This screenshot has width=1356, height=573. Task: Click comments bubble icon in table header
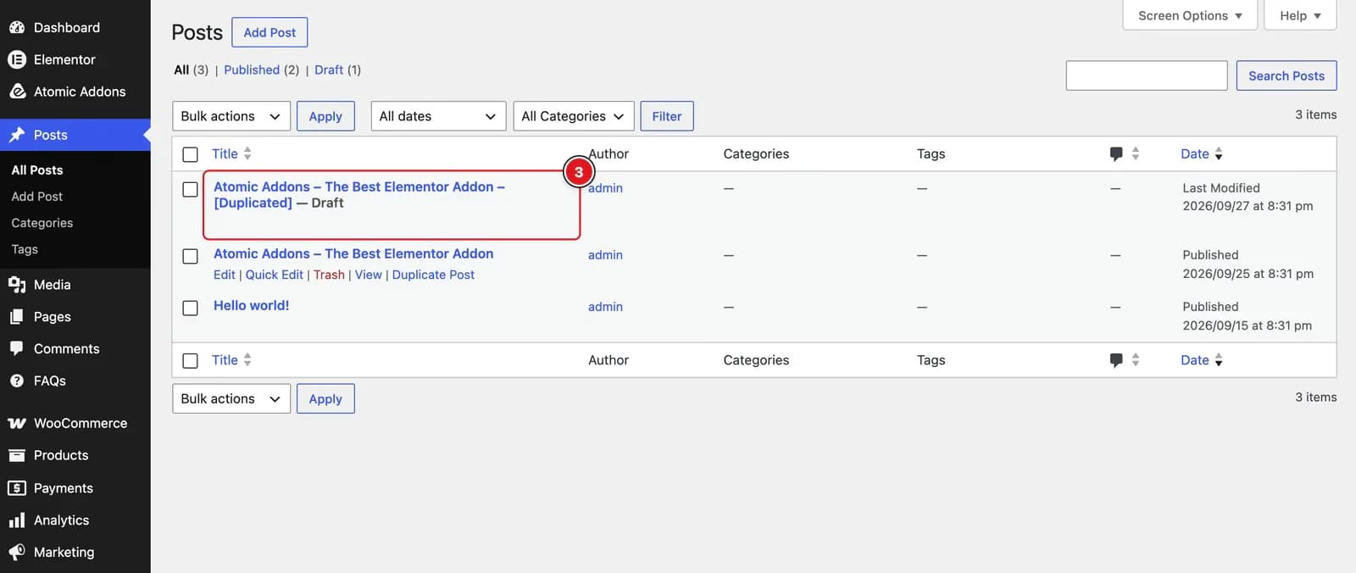tap(1116, 154)
